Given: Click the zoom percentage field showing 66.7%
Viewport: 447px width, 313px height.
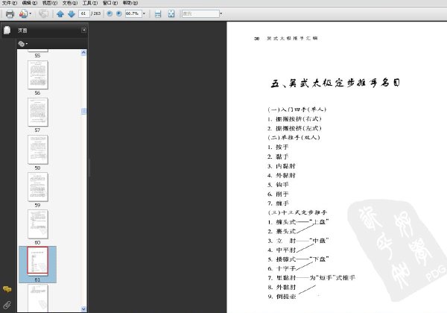Looking at the screenshot, I should (133, 13).
